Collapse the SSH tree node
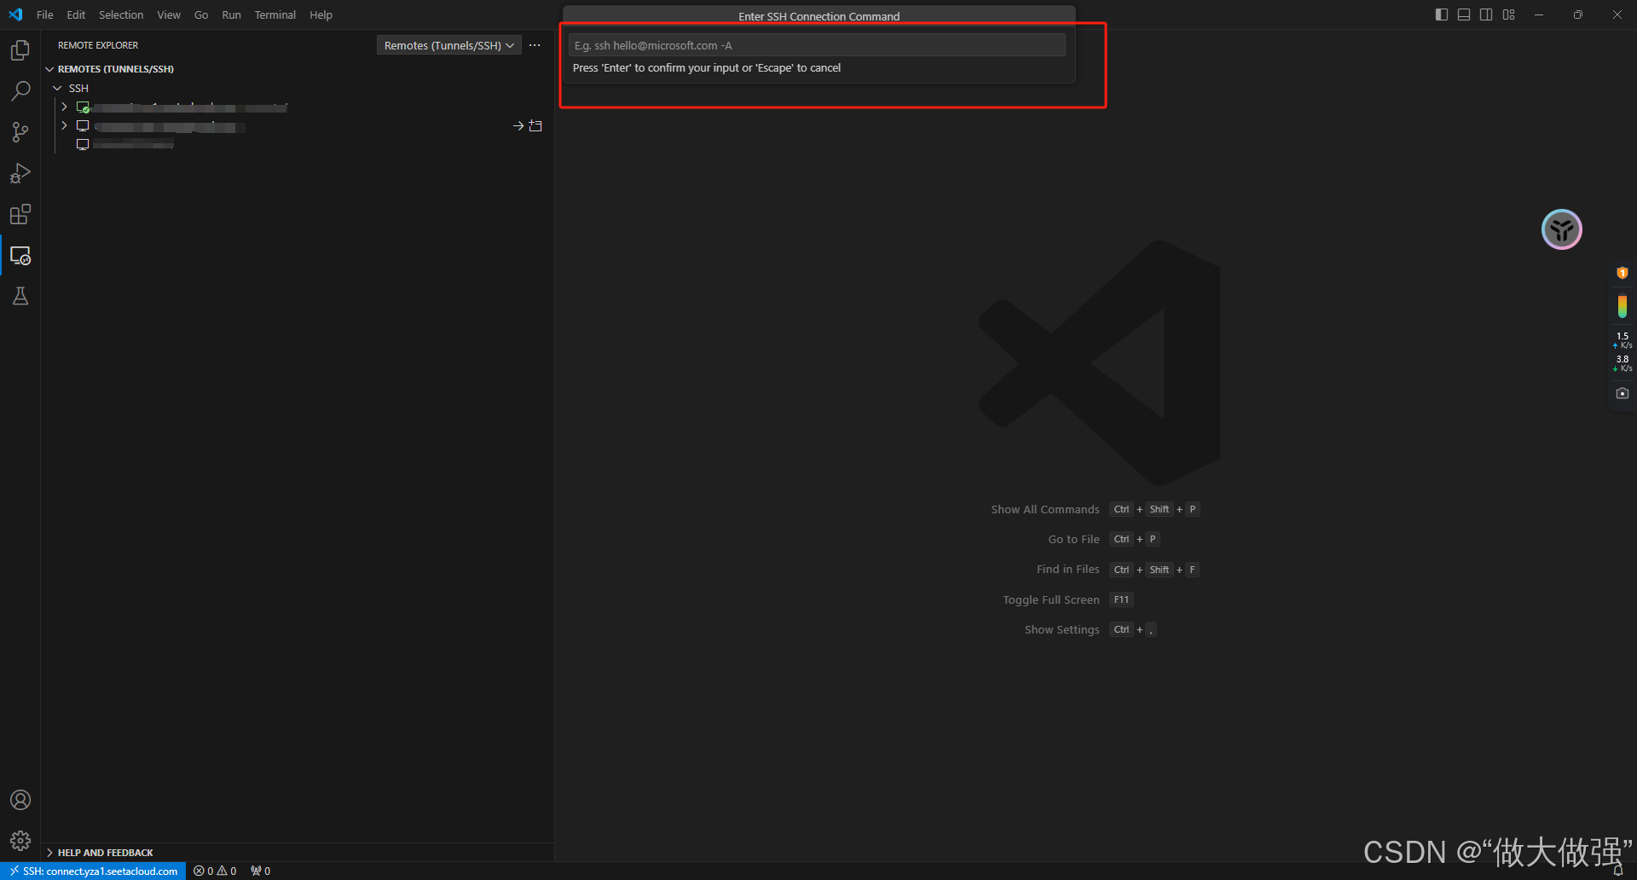The width and height of the screenshot is (1637, 880). click(58, 88)
